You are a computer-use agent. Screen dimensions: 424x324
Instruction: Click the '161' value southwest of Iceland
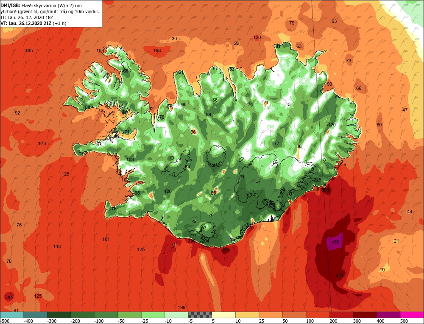106,239
